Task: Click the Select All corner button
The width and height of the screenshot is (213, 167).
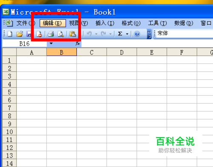Action: click(9, 52)
